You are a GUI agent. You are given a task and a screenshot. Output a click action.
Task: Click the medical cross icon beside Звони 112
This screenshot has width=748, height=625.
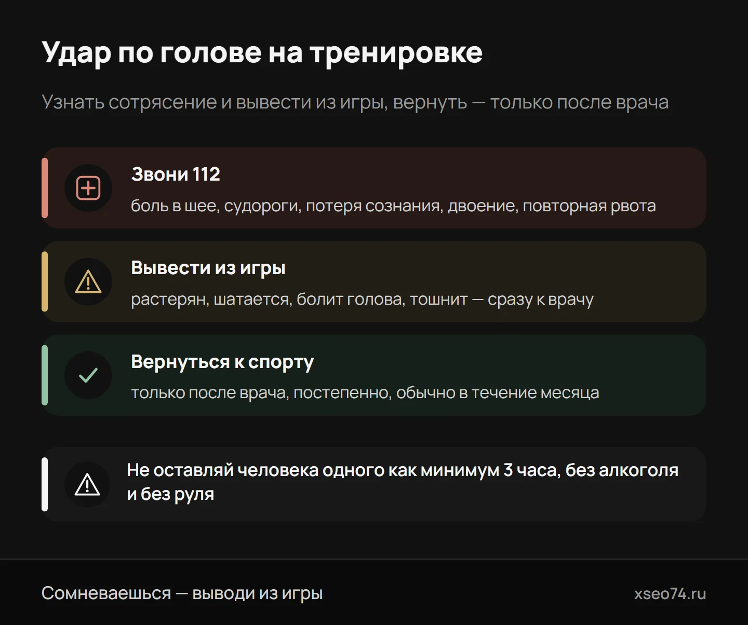[x=88, y=188]
